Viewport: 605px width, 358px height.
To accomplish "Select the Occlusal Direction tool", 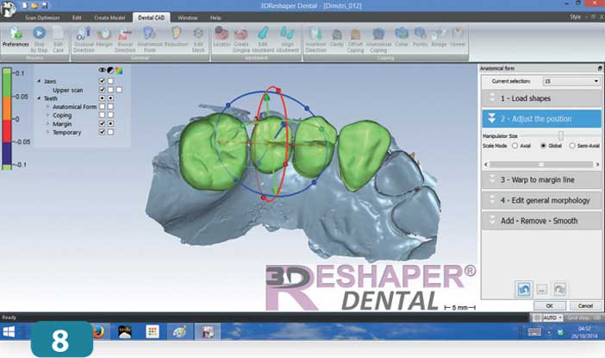I will pos(84,40).
